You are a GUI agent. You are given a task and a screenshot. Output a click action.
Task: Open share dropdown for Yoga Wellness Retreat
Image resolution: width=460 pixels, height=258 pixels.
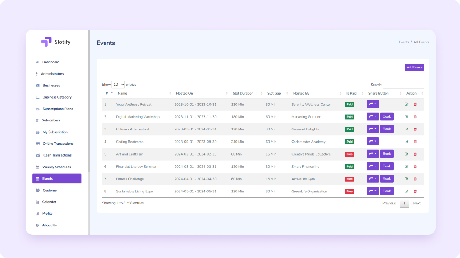pyautogui.click(x=373, y=104)
